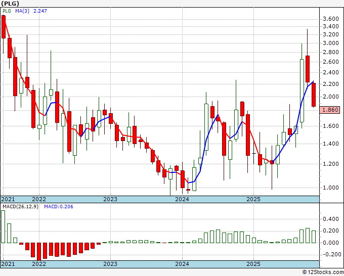Screen dimensions: 344x276
Task: Click the 0.200 MACD axis label
Action: click(x=331, y=231)
